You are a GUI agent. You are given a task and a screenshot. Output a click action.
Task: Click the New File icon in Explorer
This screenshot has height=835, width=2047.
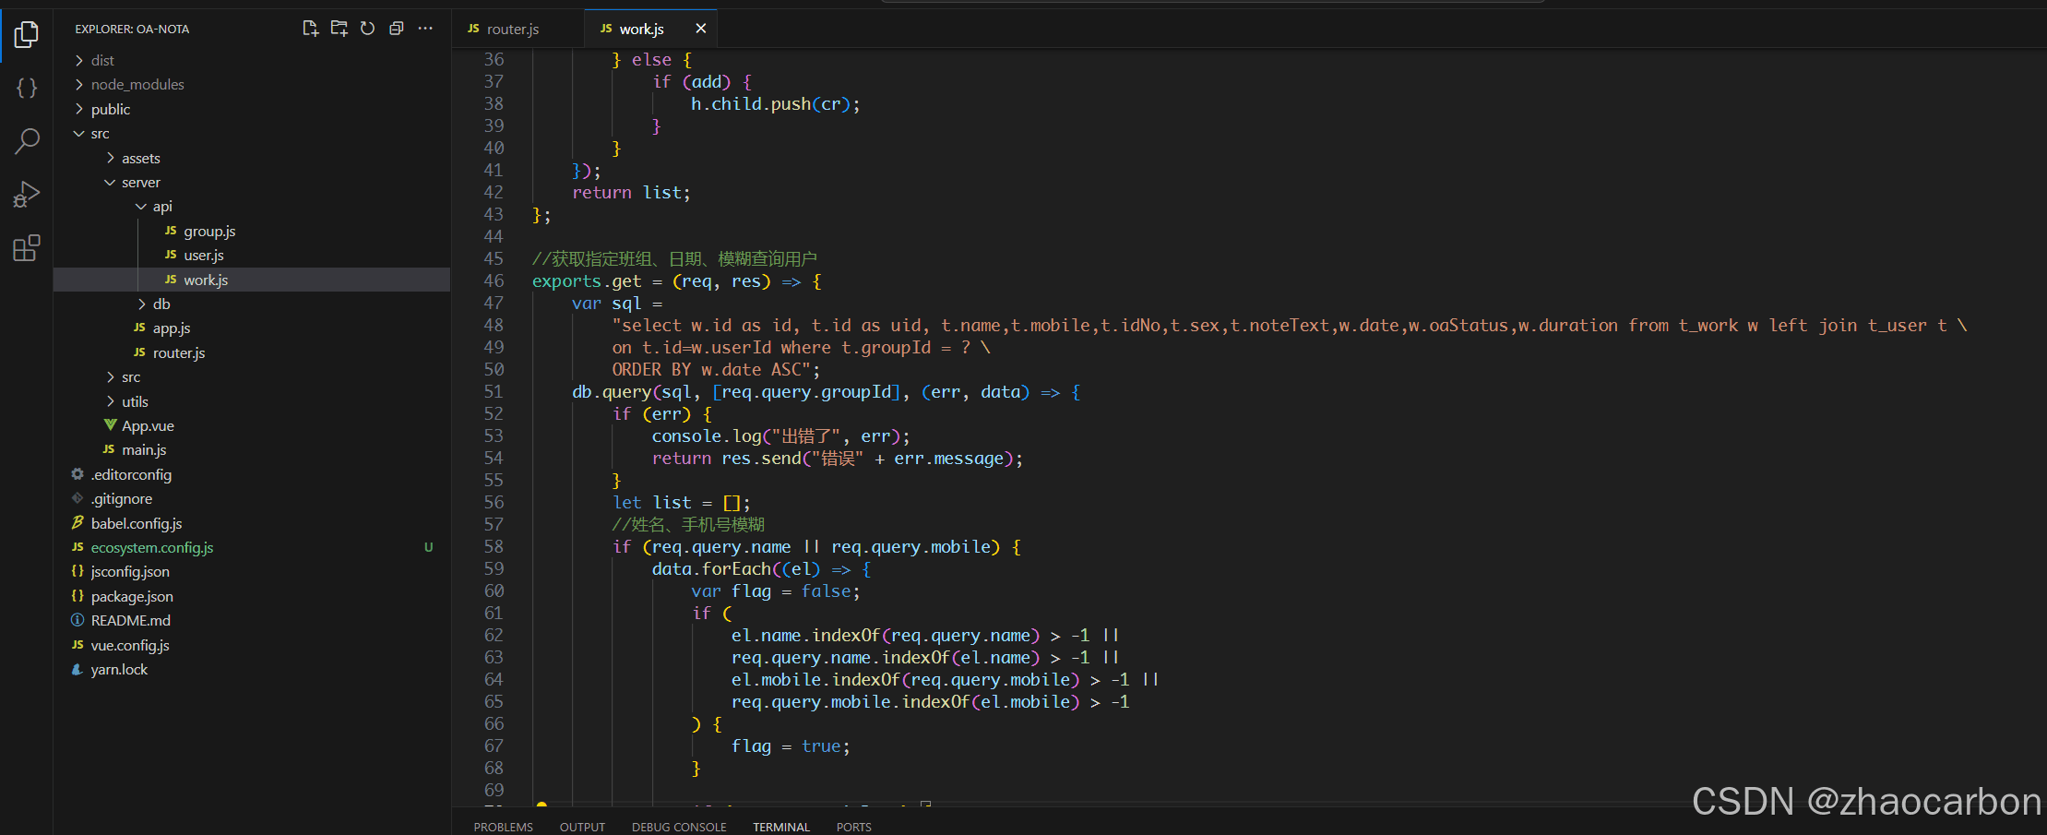[310, 29]
